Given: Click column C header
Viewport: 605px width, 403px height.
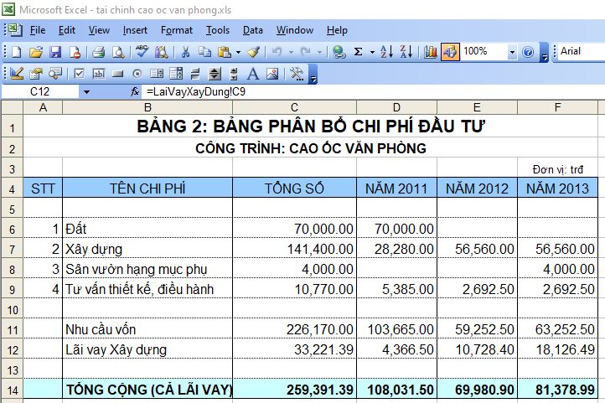Looking at the screenshot, I should 294,107.
